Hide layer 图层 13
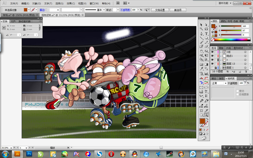253x158 pixels. (212, 64)
